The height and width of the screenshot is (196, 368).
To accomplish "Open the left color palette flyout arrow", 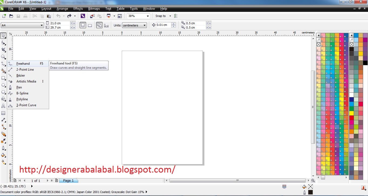I will (x=319, y=35).
